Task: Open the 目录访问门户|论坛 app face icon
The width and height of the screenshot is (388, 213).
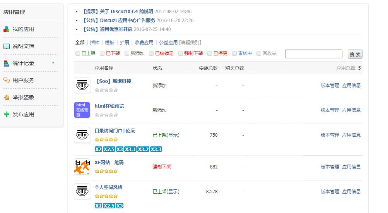Action: [x=82, y=135]
